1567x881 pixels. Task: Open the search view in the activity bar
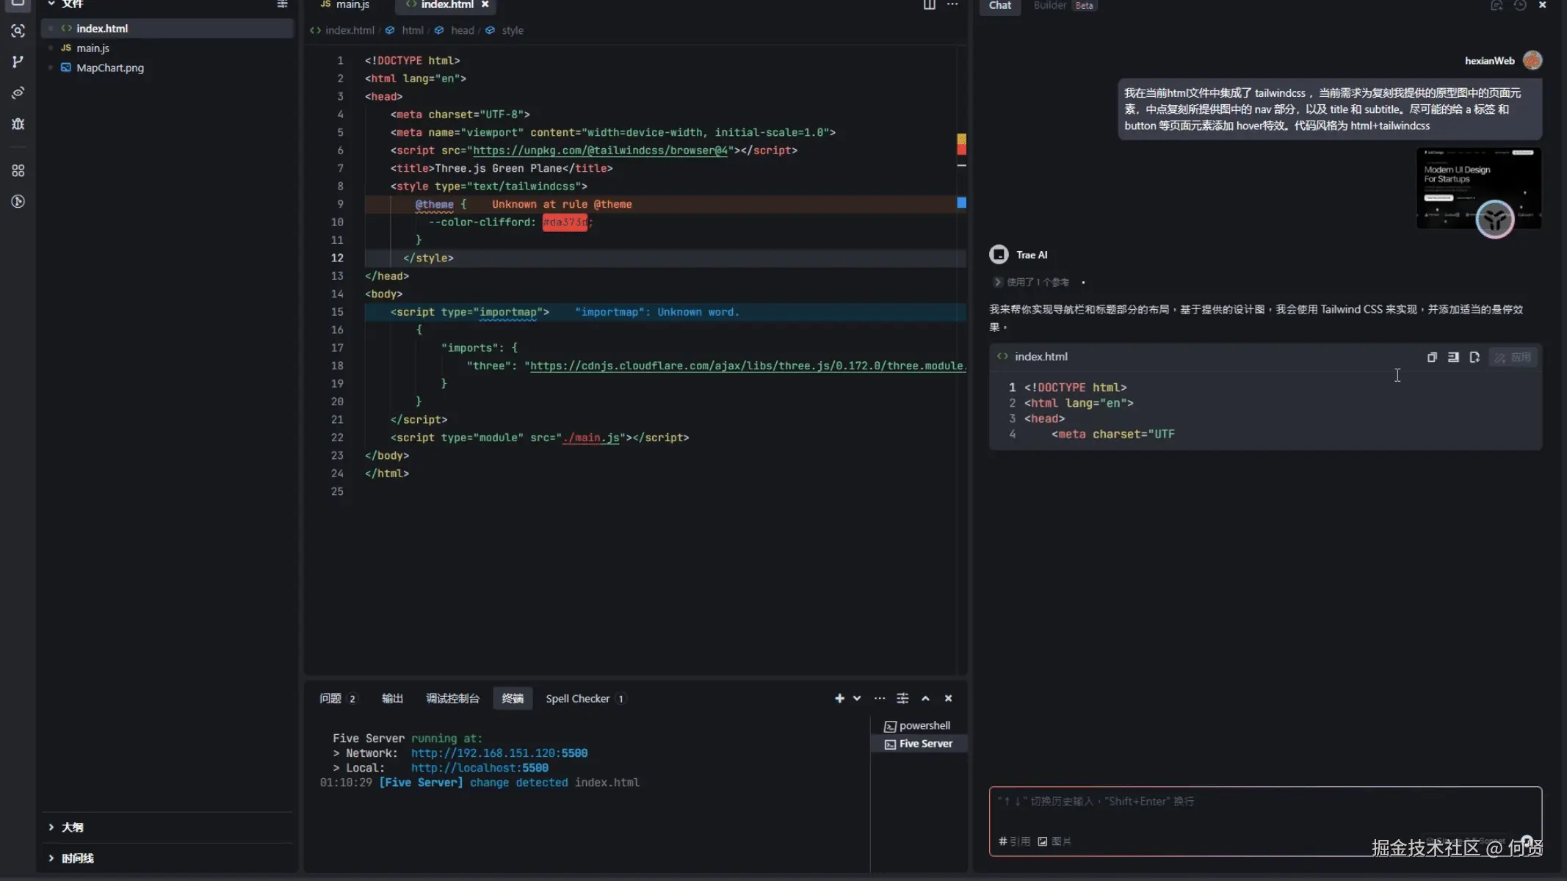(x=18, y=30)
